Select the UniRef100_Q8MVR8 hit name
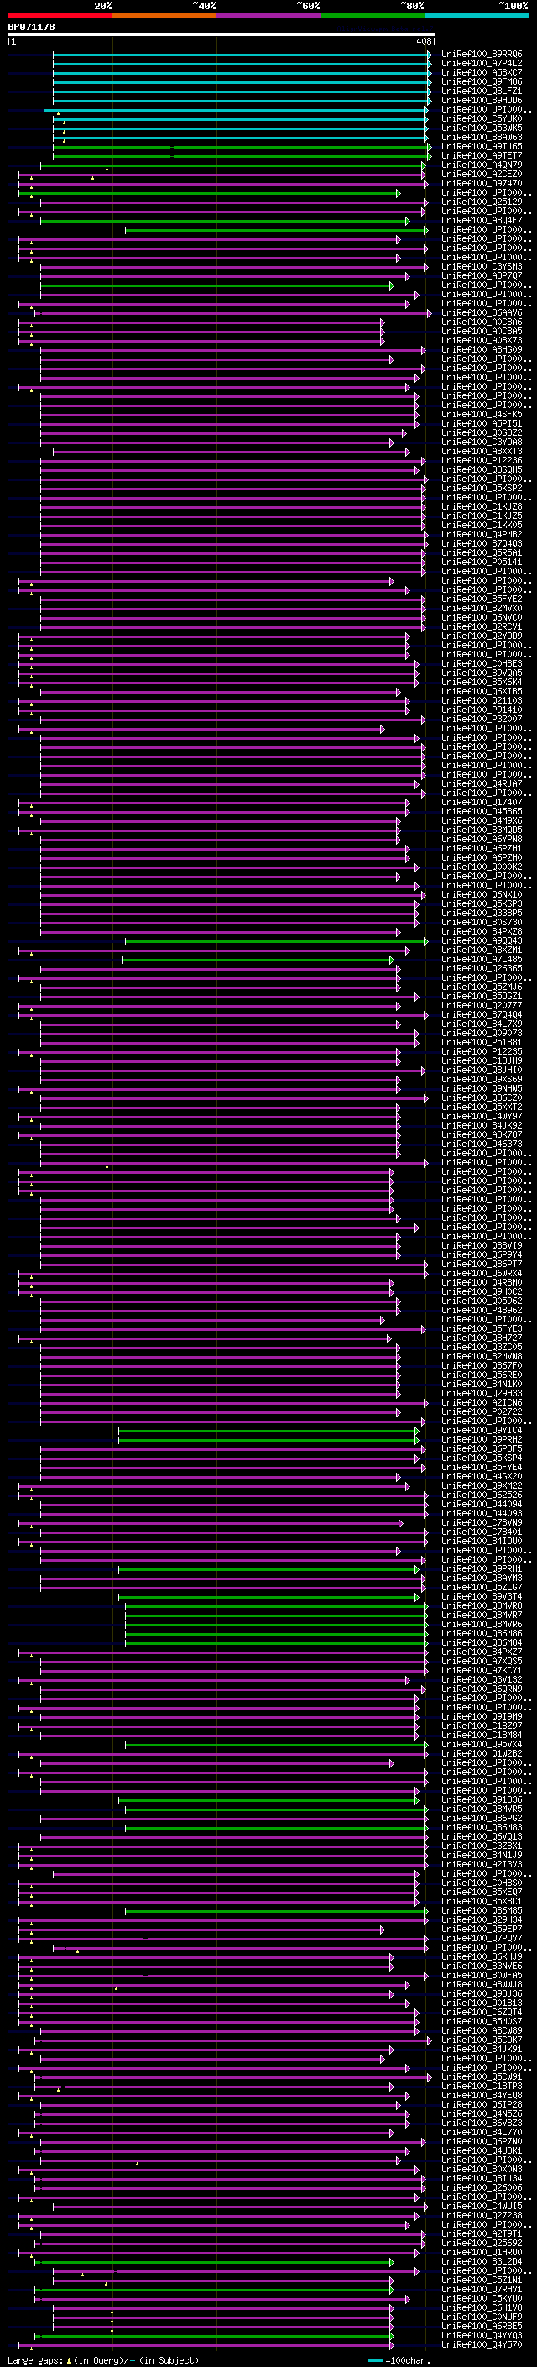 click(482, 1606)
